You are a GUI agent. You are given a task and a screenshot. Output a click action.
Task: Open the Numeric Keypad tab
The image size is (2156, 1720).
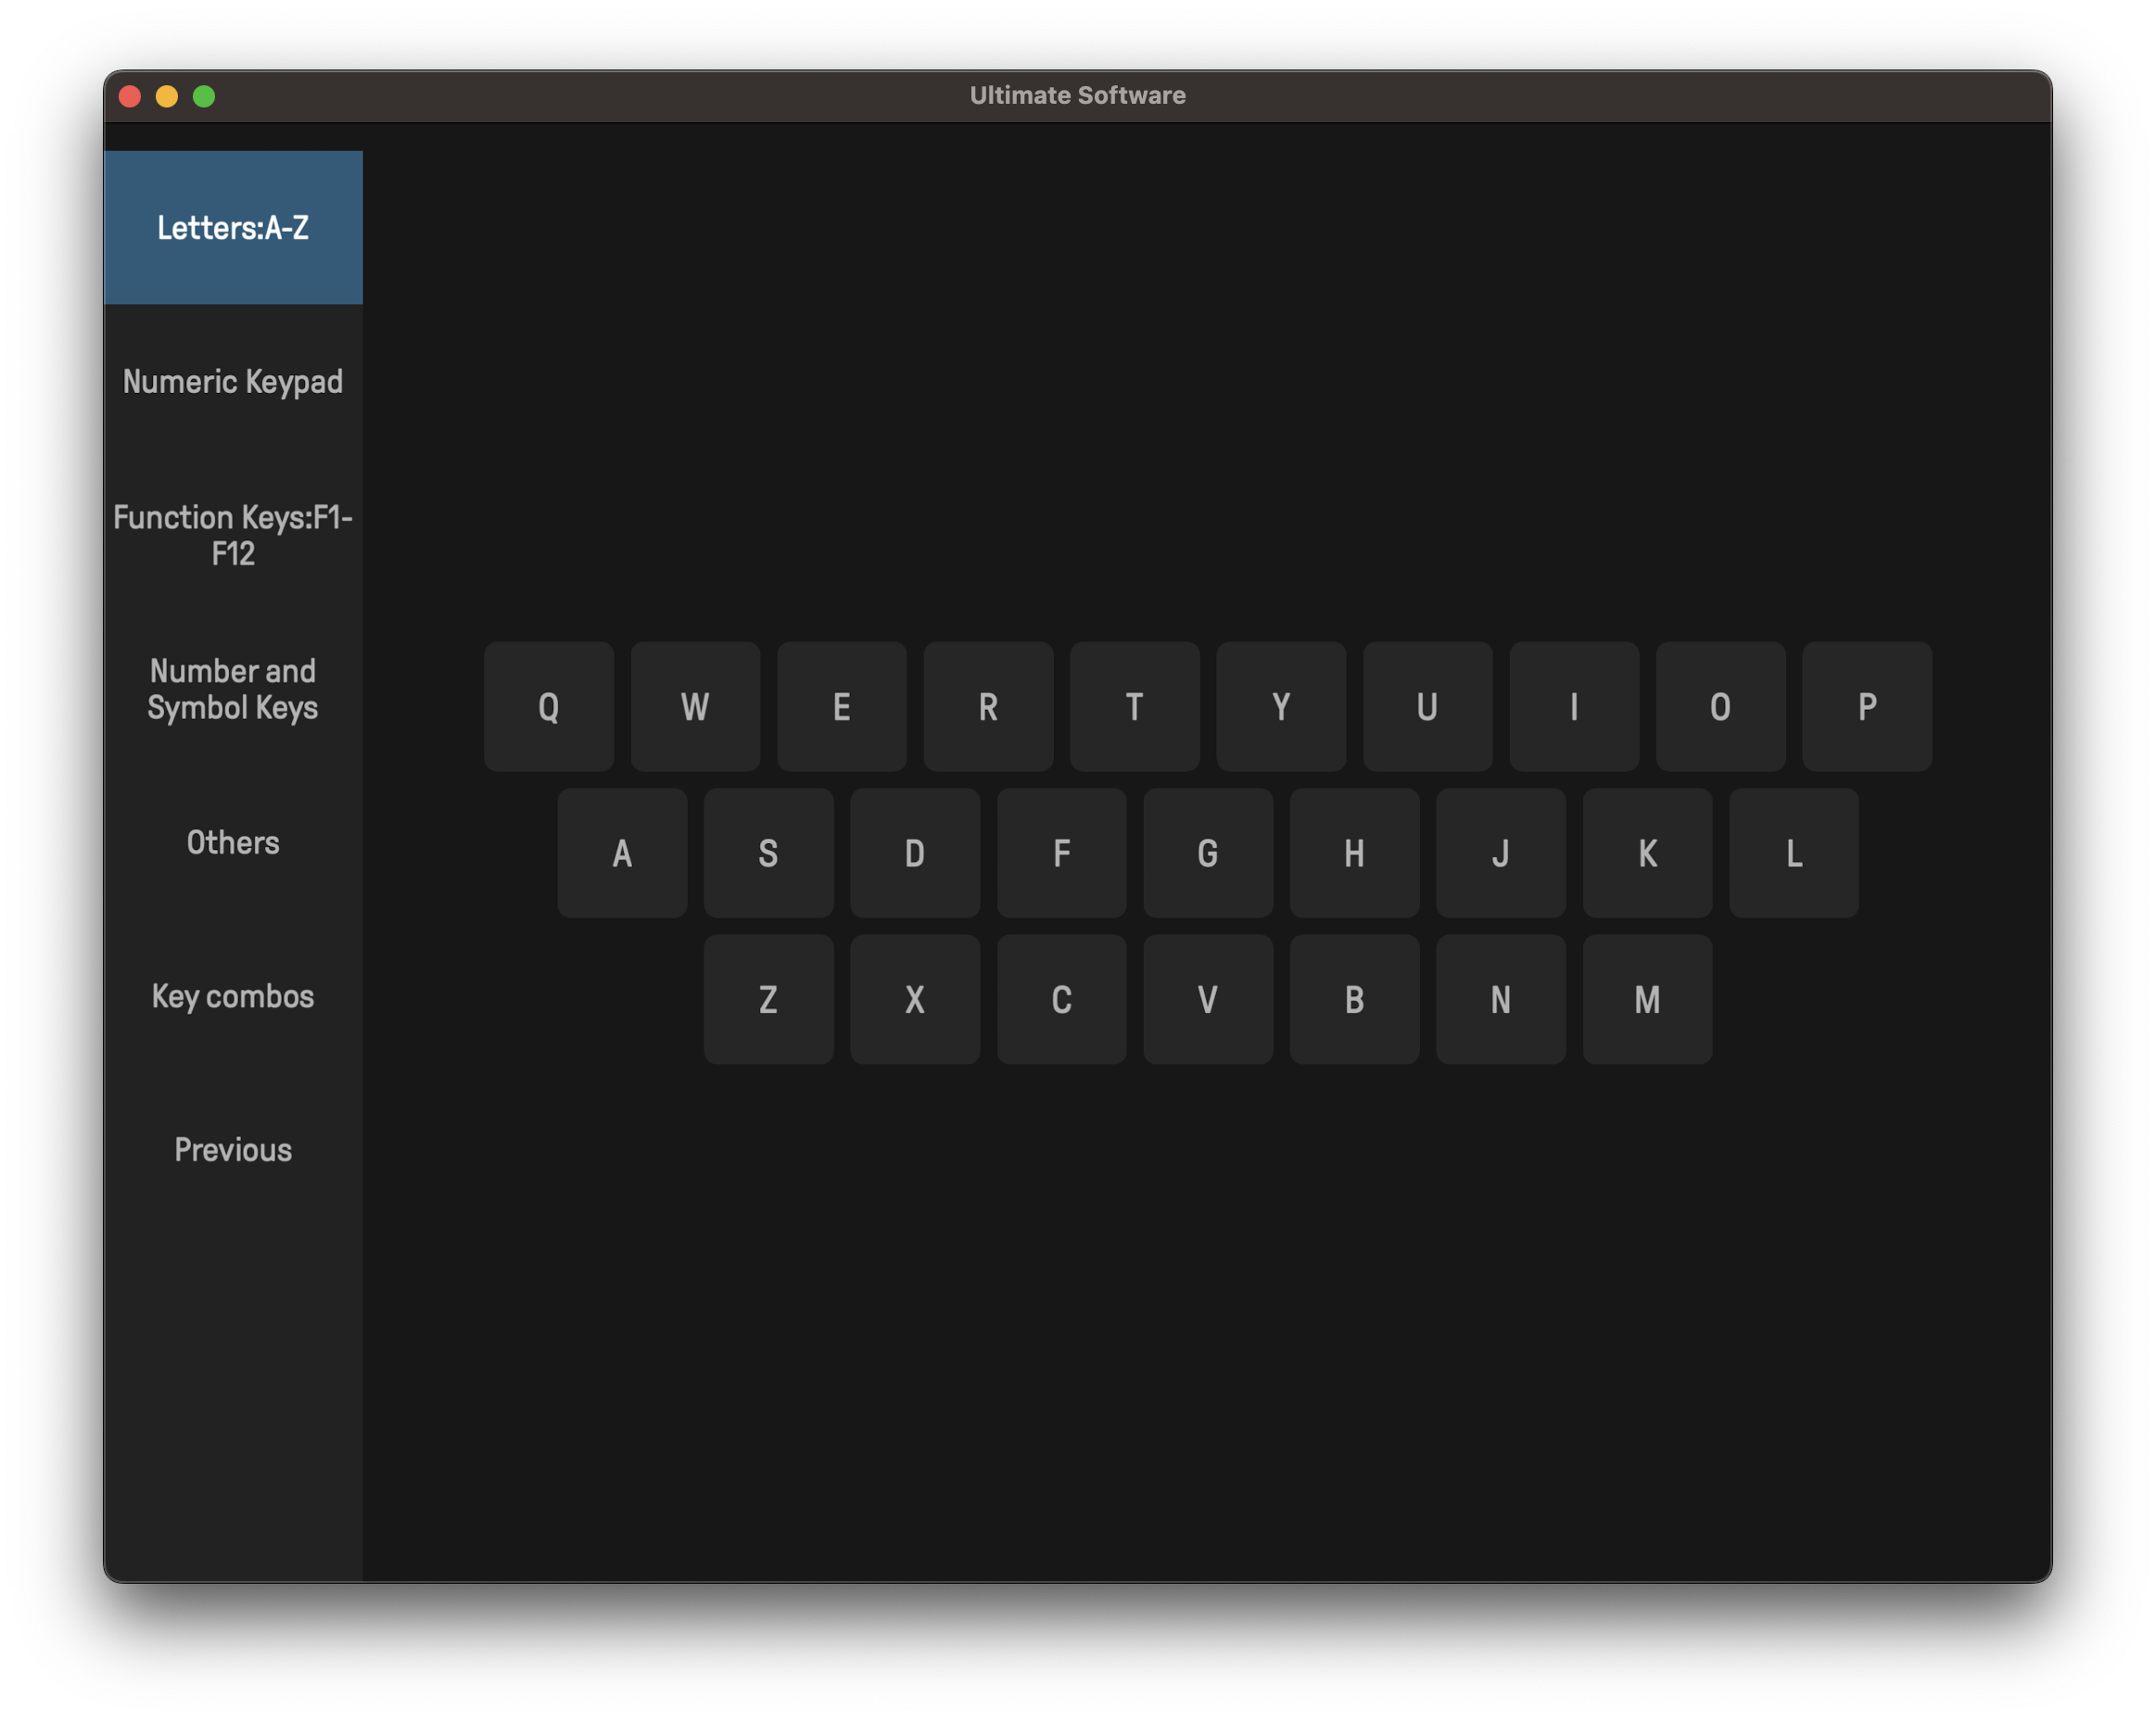(233, 381)
